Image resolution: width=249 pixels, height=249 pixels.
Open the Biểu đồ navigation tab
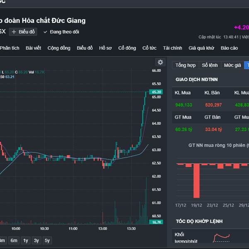85,48
